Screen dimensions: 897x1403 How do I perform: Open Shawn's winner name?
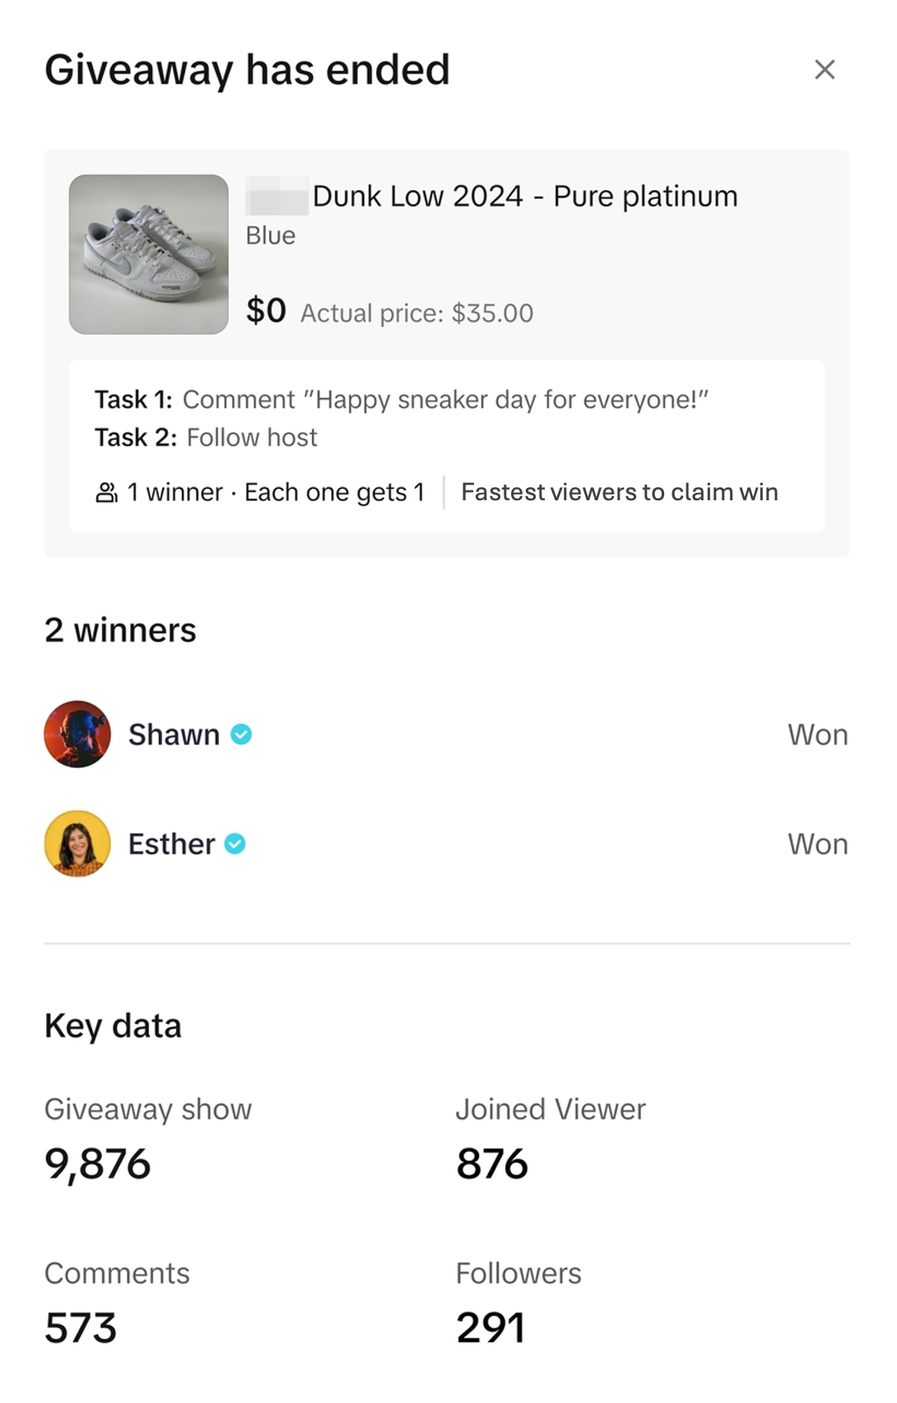pos(174,734)
